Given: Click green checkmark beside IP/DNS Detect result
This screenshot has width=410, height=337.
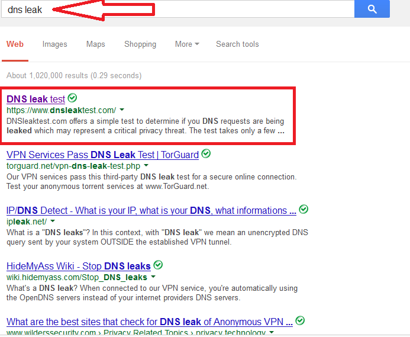Looking at the screenshot, I should coord(304,209).
